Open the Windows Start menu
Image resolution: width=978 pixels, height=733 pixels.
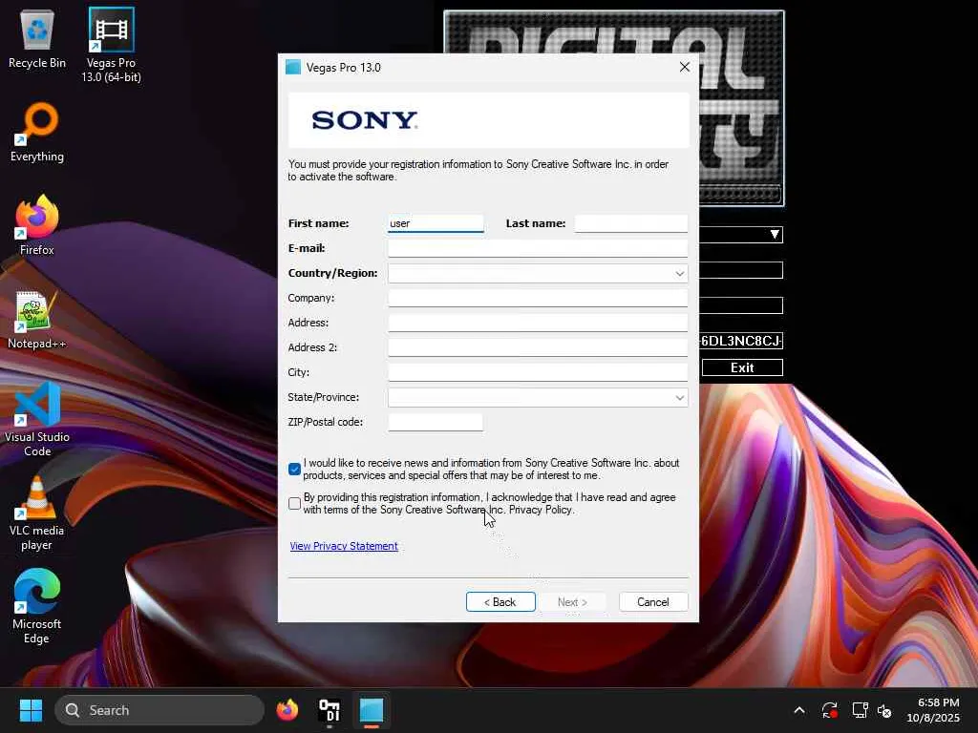31,710
